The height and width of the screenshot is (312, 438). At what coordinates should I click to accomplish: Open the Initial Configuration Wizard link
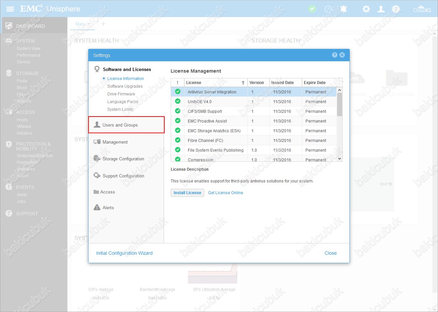coord(124,253)
